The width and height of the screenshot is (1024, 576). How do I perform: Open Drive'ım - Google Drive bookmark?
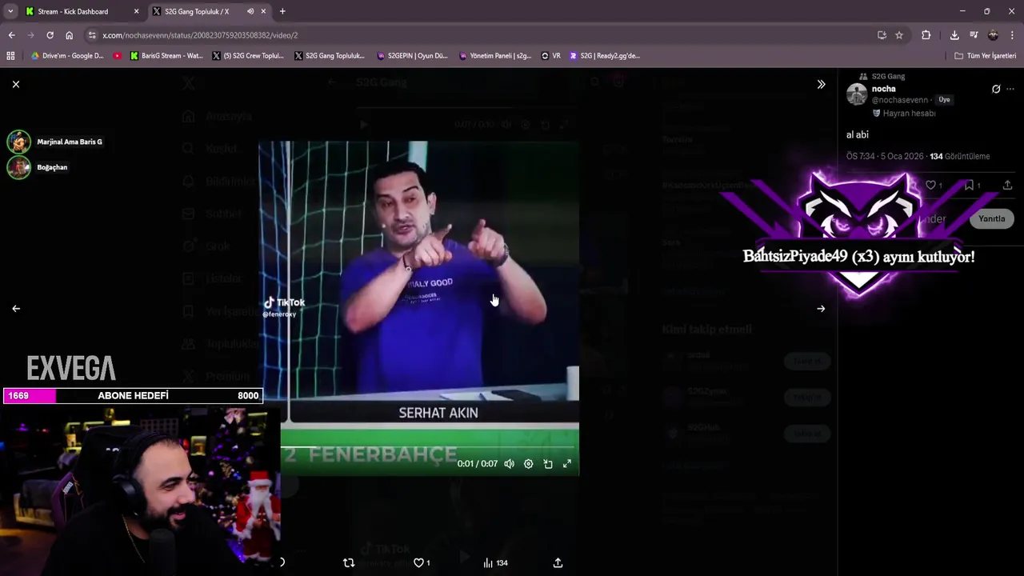point(67,56)
